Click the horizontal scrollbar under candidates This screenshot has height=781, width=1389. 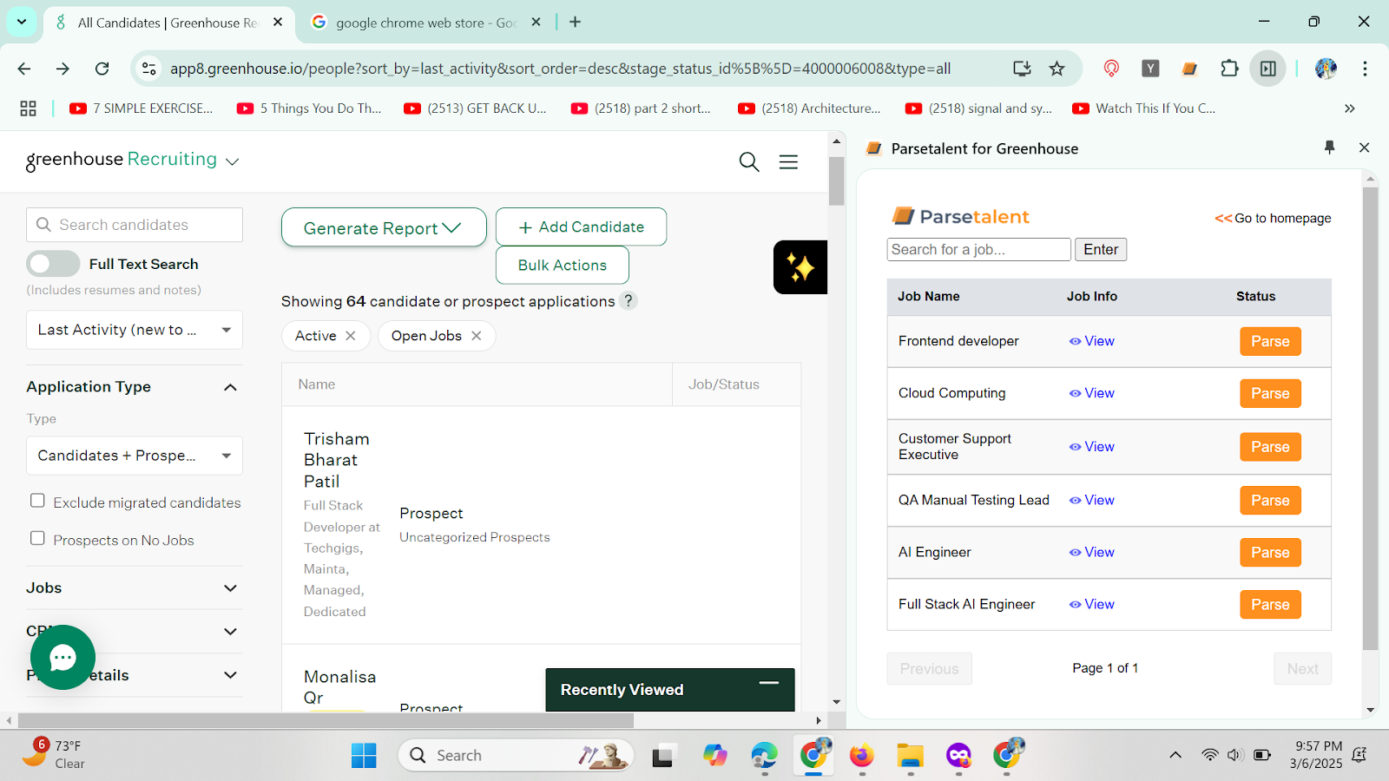(x=326, y=720)
